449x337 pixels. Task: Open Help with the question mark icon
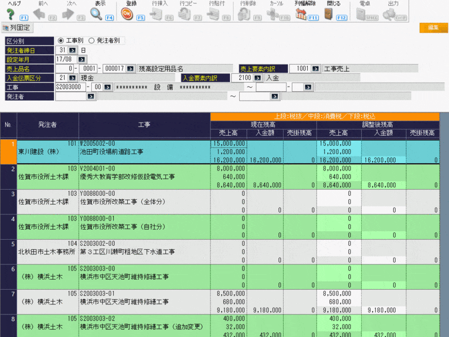(11, 14)
